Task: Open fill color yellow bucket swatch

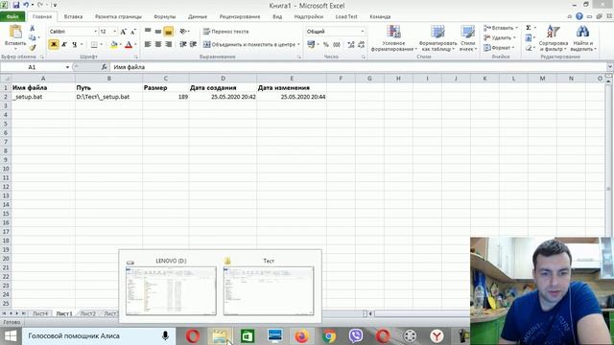Action: click(113, 45)
